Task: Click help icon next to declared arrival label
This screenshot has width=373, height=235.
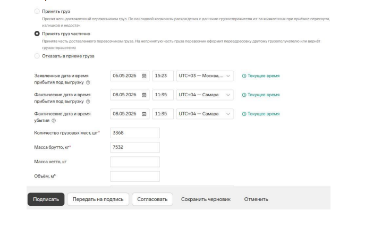Action: click(88, 82)
